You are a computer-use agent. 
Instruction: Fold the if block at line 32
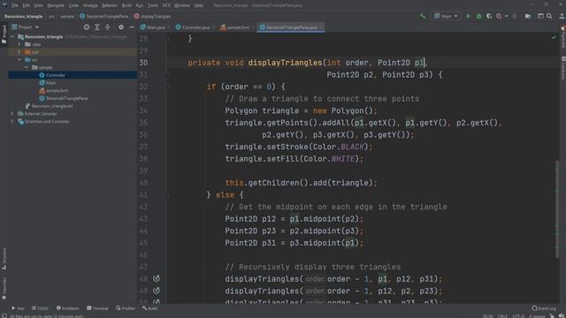coord(166,87)
